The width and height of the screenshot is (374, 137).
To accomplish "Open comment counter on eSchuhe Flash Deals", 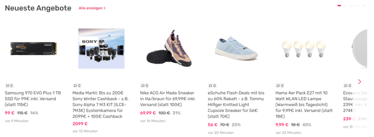I will (x=212, y=86).
